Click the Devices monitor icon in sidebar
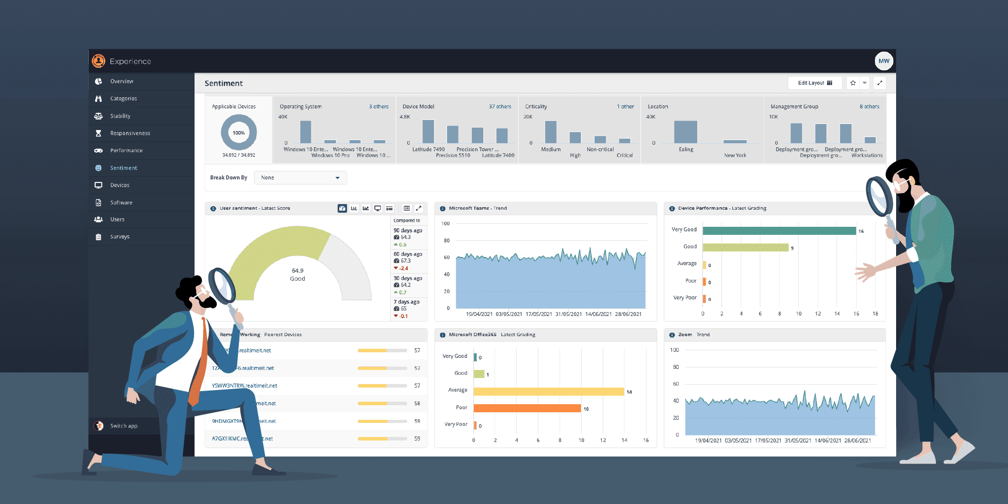The width and height of the screenshot is (1008, 504). click(98, 185)
